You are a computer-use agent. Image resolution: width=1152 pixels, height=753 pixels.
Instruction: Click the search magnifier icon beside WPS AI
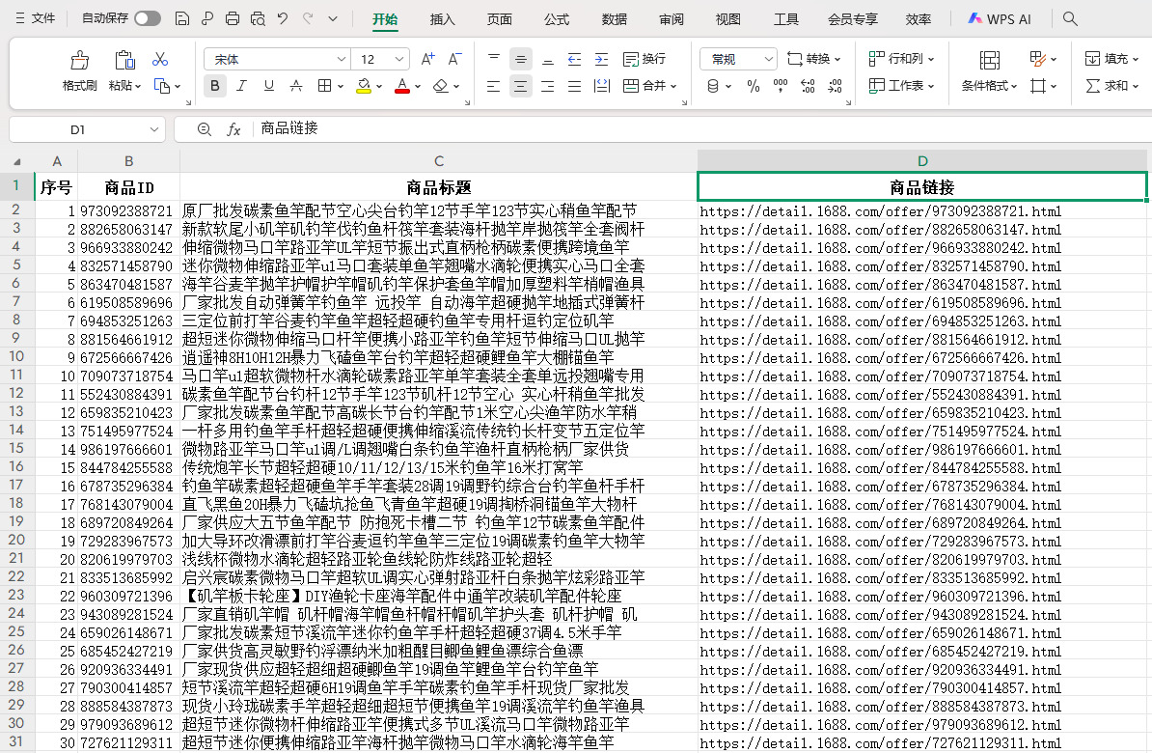[1070, 18]
